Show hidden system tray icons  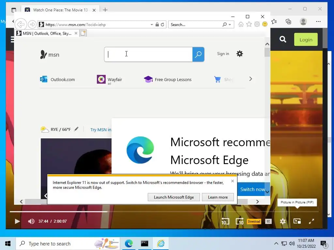click(276, 243)
